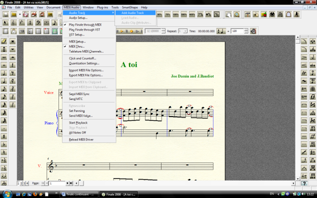
Task: Click the ?% custom zoom button
Action: click(200, 14)
